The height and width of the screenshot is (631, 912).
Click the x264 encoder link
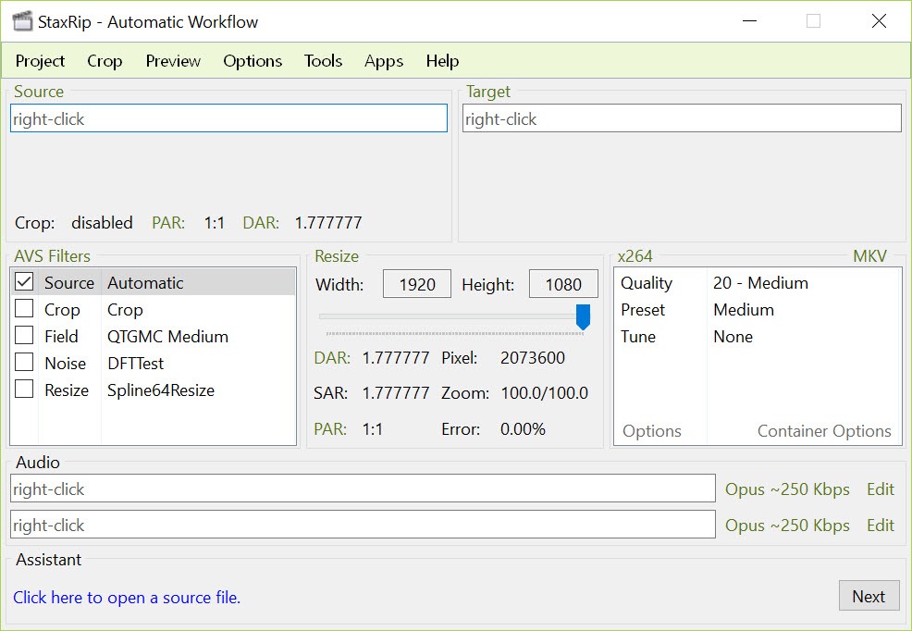(635, 256)
